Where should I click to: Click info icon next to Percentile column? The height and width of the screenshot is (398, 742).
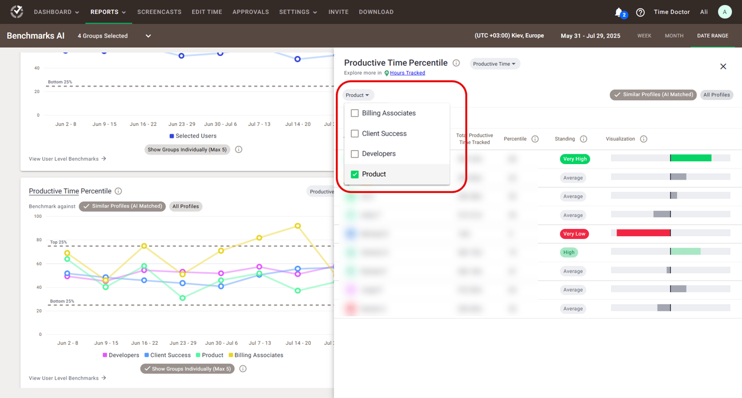[x=535, y=139]
